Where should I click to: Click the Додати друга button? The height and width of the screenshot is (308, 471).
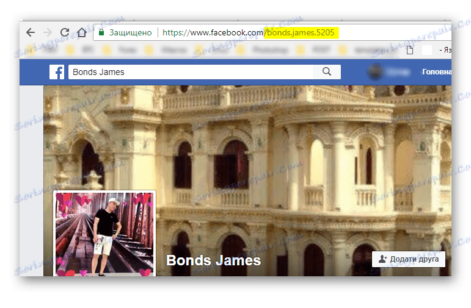pyautogui.click(x=409, y=259)
